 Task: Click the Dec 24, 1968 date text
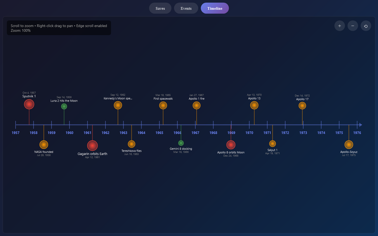231,156
